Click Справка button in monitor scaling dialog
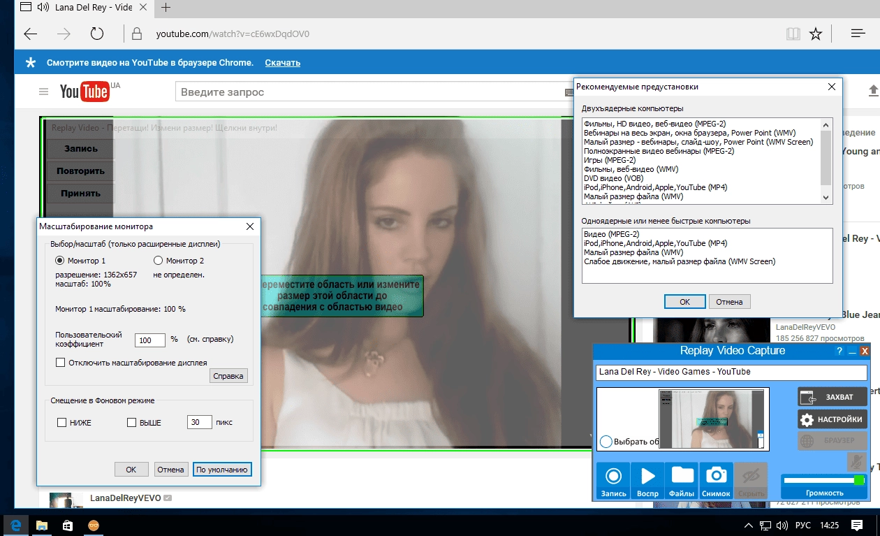Image resolution: width=880 pixels, height=536 pixels. 228,376
